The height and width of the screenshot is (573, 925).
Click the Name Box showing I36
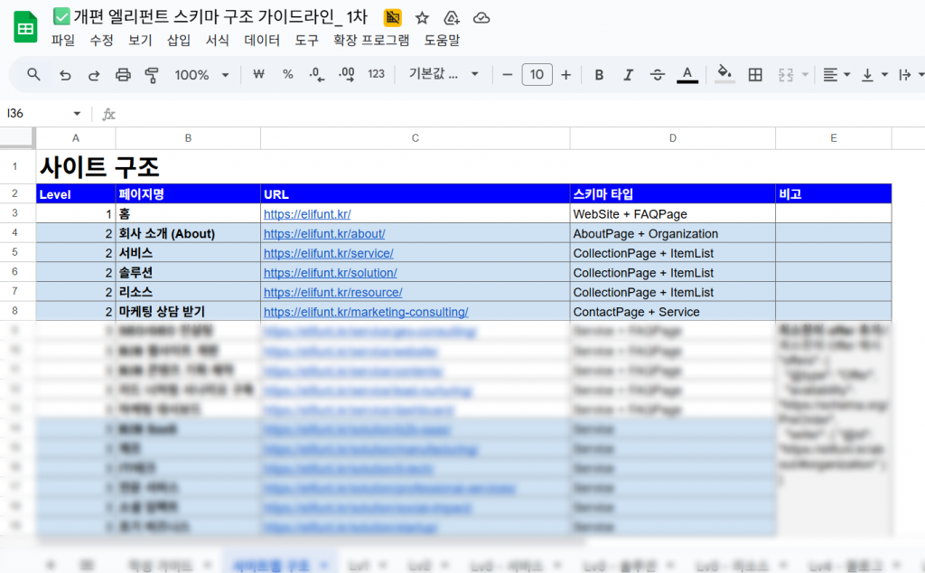click(x=36, y=114)
